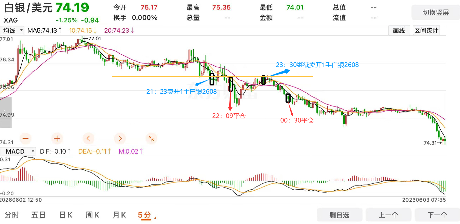The width and height of the screenshot is (460, 224).
Task: Click the 画线 drawing button
Action: 399,31
